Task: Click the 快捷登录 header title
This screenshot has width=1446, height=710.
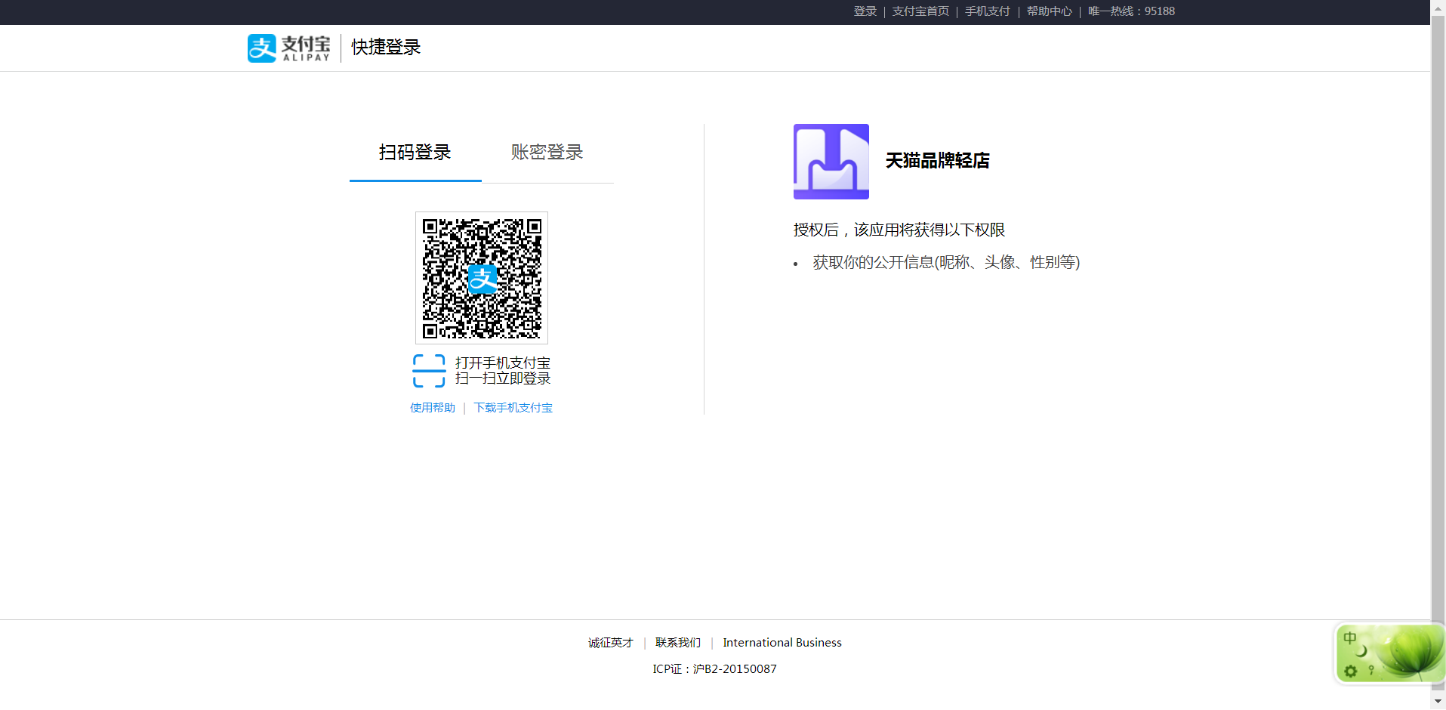Action: [386, 48]
